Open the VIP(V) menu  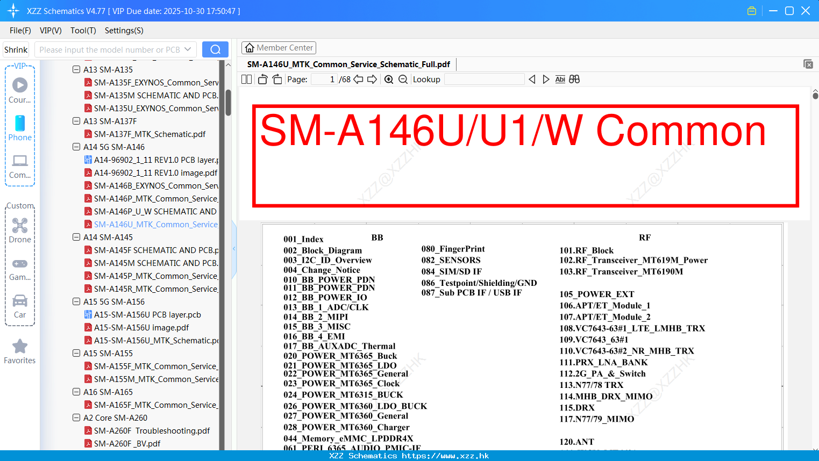(51, 31)
